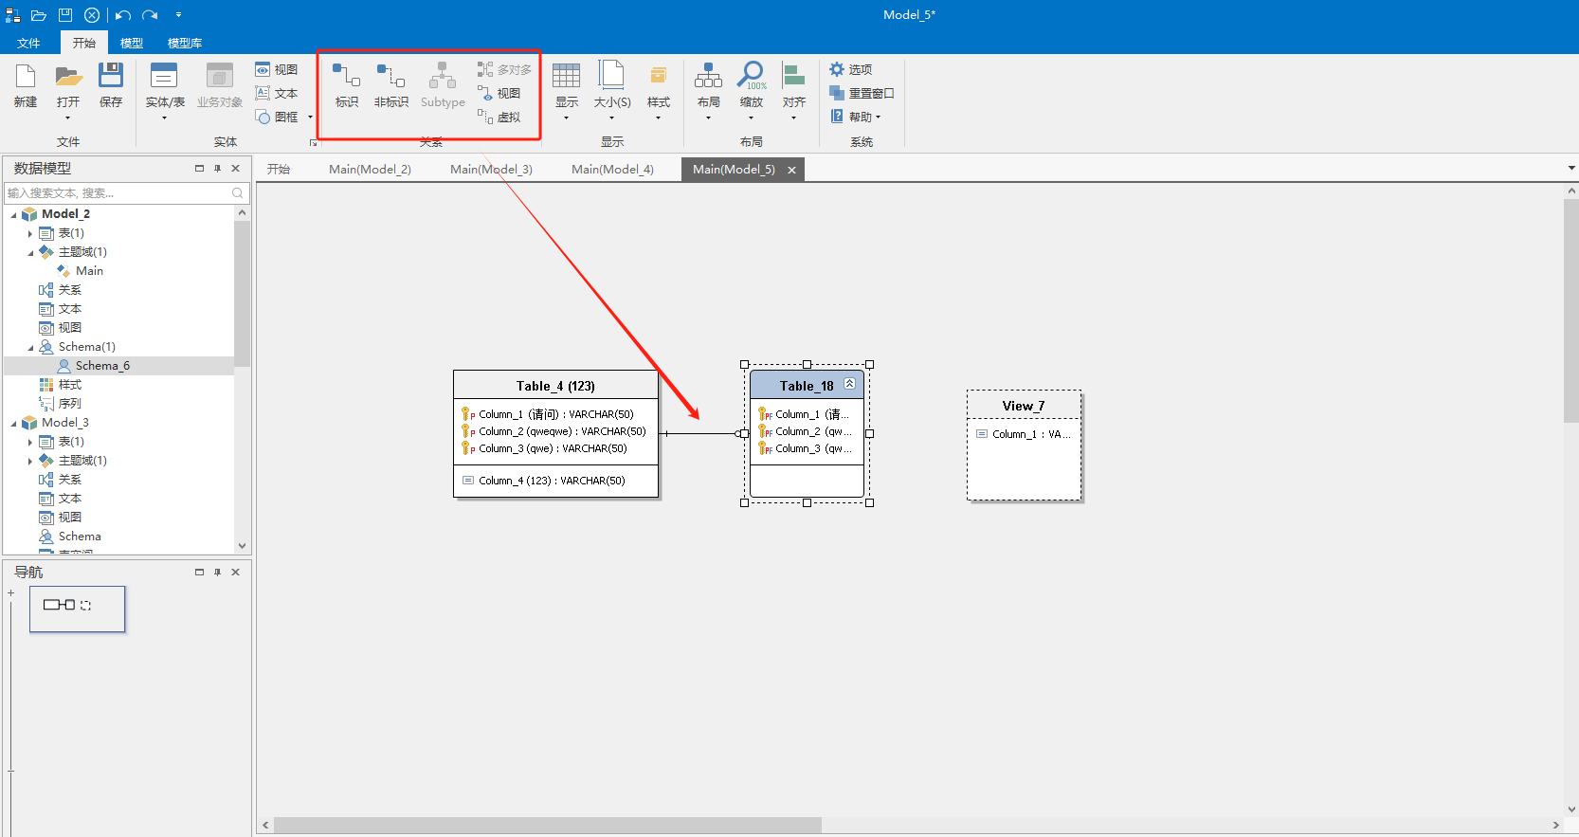Click the canvas horizontal scrollbar
This screenshot has width=1579, height=837.
click(548, 825)
